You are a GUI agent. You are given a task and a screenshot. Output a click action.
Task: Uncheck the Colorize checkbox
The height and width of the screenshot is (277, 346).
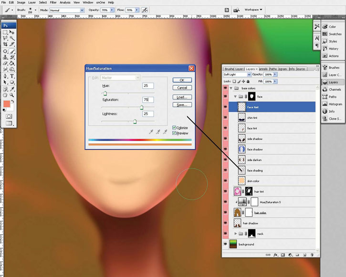tap(174, 128)
